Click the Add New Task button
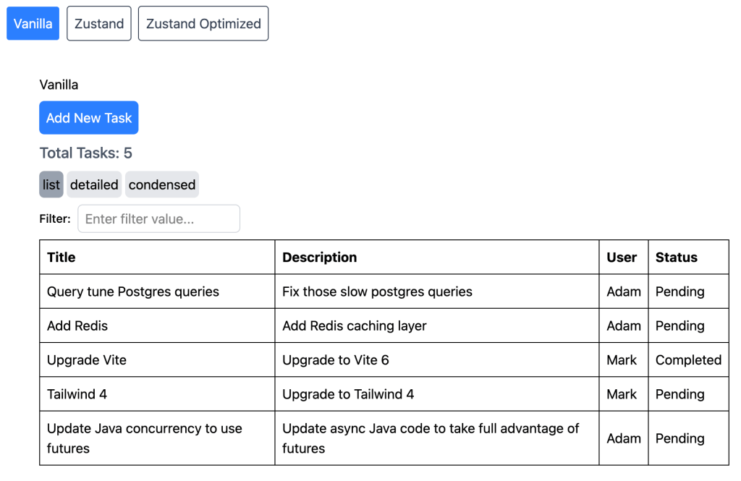Image resolution: width=741 pixels, height=481 pixels. point(89,118)
